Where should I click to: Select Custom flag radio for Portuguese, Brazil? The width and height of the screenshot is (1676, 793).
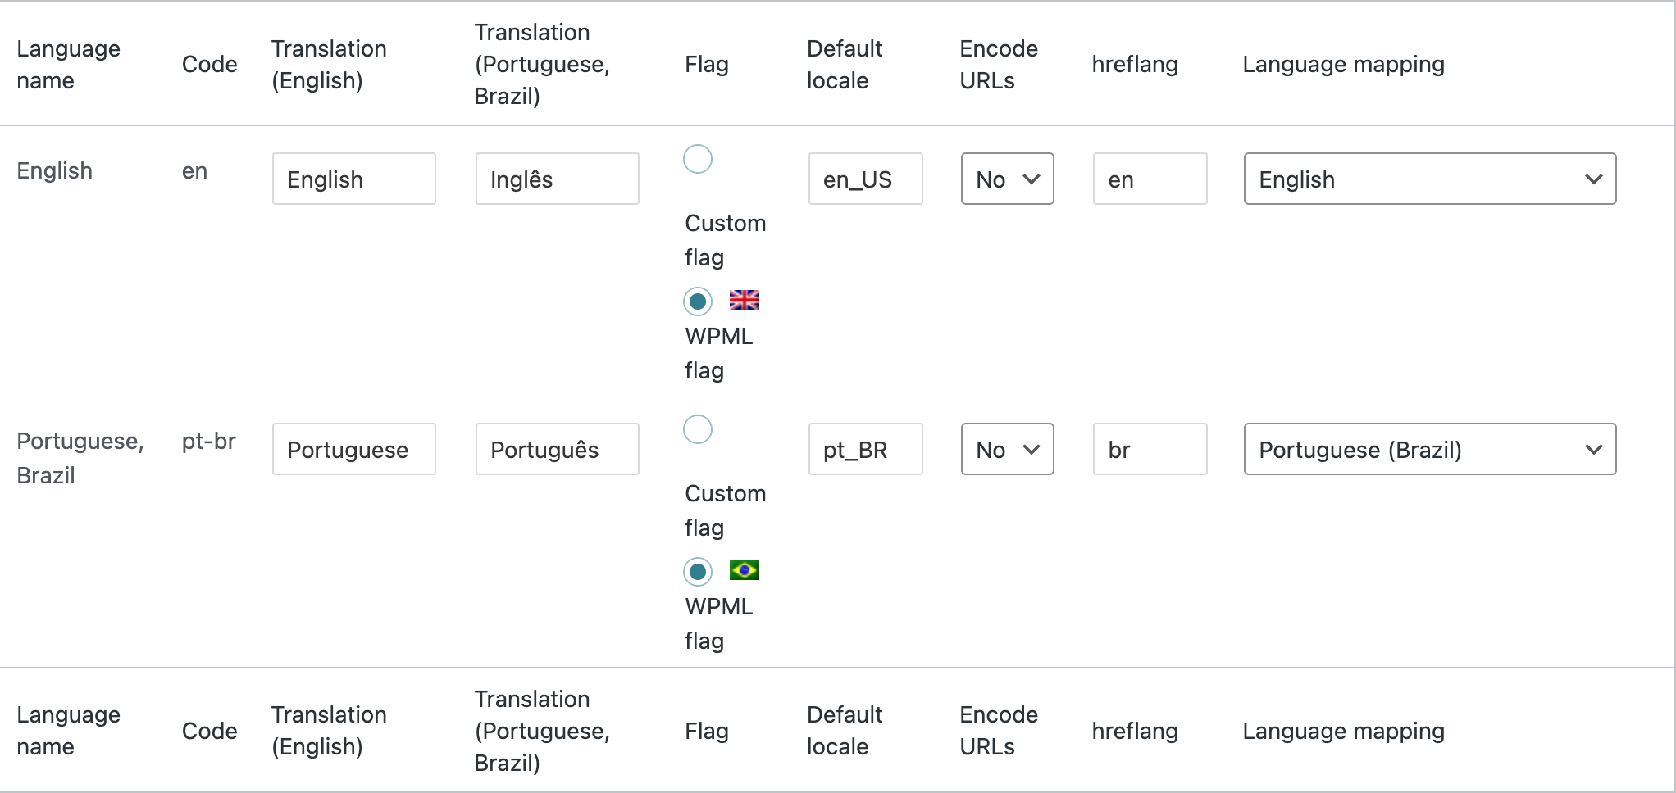(698, 429)
